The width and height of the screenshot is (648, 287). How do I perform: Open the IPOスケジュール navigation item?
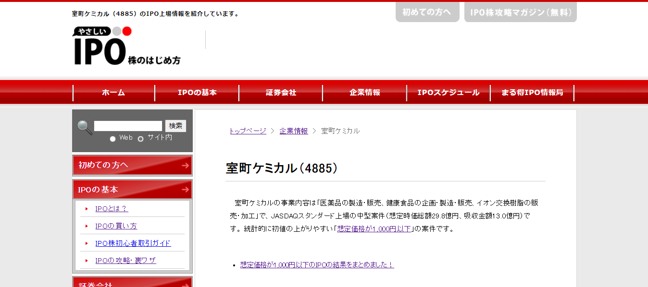(449, 93)
